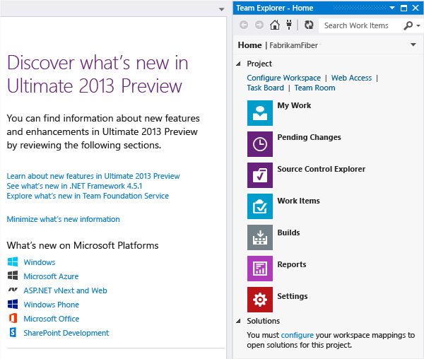Select the Source Control Explorer label

click(322, 169)
